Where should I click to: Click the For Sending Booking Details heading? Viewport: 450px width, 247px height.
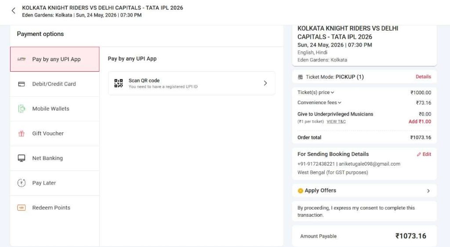point(333,154)
